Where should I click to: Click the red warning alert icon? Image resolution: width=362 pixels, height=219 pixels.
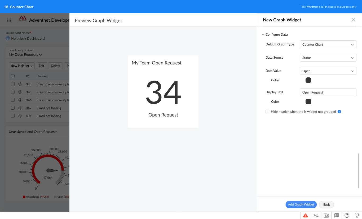coord(306,215)
